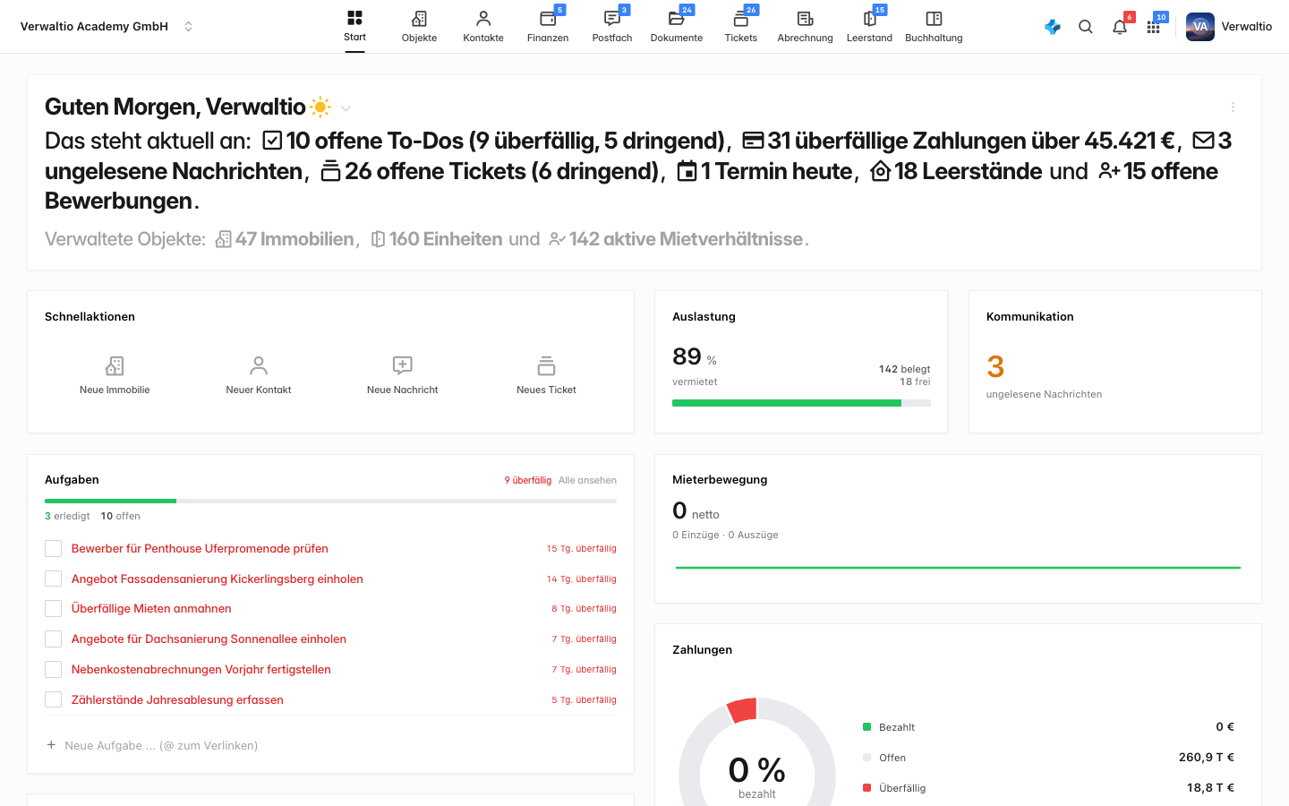Click the sun icon beside greeting

tap(320, 107)
